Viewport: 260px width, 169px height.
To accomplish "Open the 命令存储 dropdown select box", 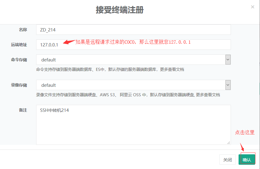I will pyautogui.click(x=130, y=60).
